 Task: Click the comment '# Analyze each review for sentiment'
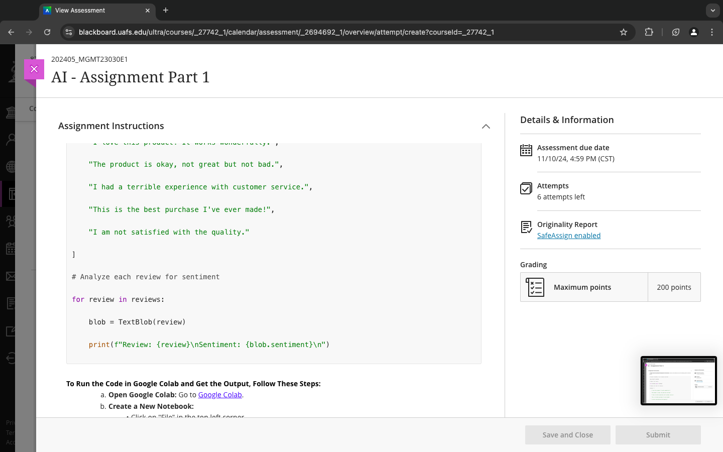(146, 277)
